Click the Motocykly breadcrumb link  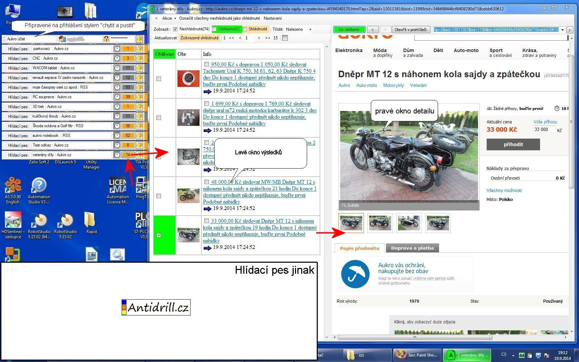pyautogui.click(x=393, y=85)
